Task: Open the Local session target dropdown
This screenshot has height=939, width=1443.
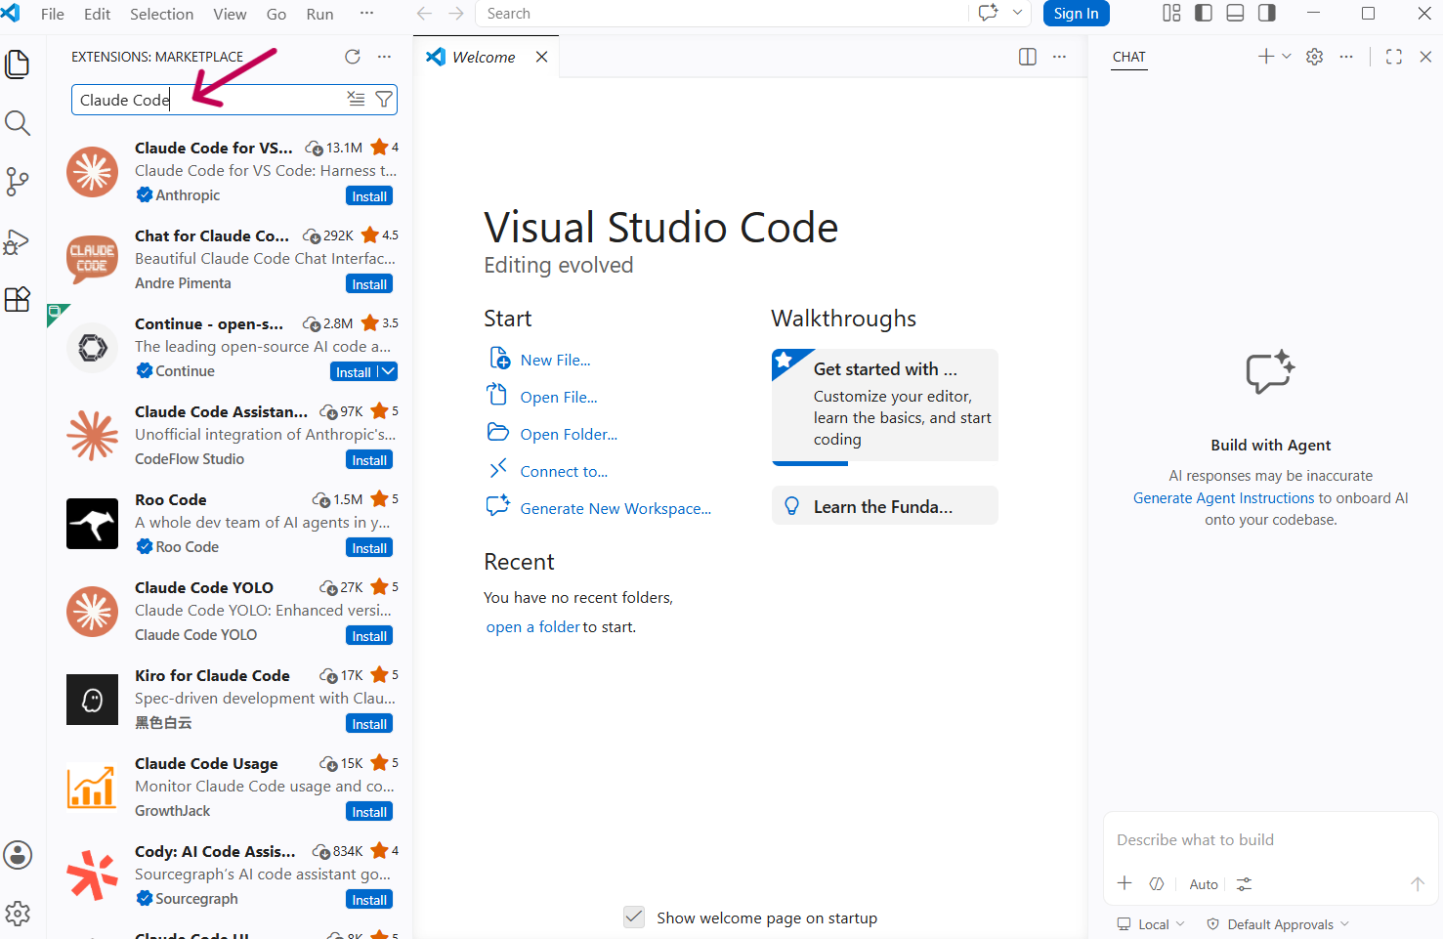Action: 1151,924
